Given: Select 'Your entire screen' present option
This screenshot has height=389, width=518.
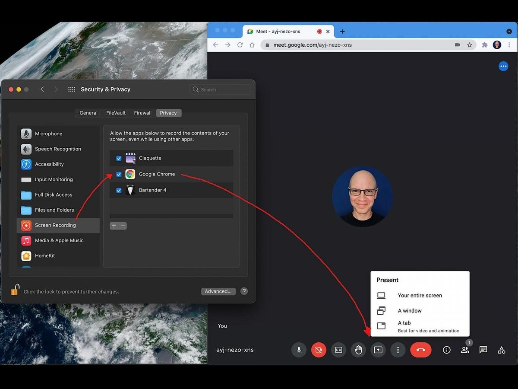Looking at the screenshot, I should [x=420, y=296].
